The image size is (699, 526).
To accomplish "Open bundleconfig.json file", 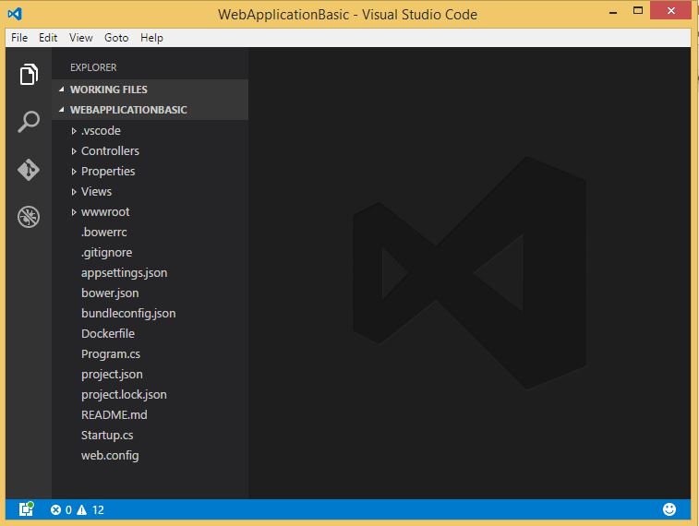I will click(x=128, y=314).
